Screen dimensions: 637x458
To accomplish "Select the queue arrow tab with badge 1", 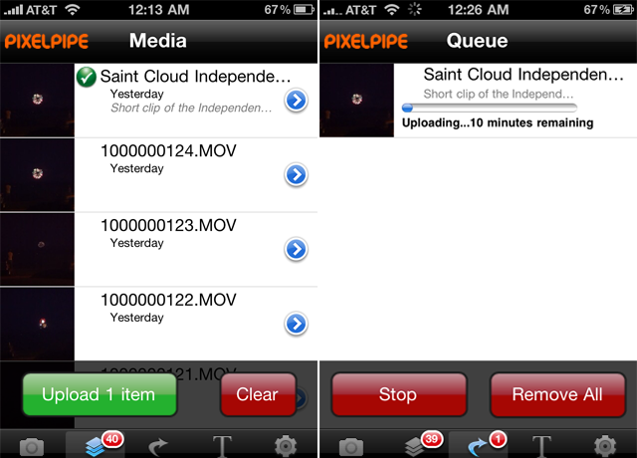I will (478, 445).
